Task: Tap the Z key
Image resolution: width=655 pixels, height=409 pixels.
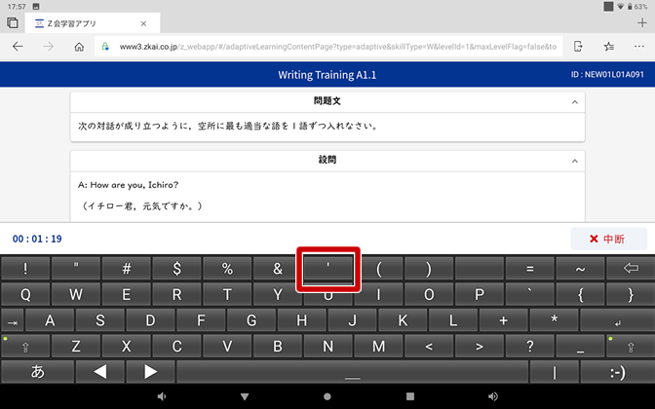Action: point(76,347)
